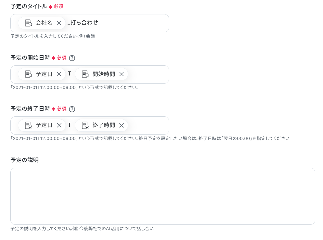This screenshot has width=323, height=240.
Task: Click after _打ち合わせ text in title field
Action: point(132,23)
